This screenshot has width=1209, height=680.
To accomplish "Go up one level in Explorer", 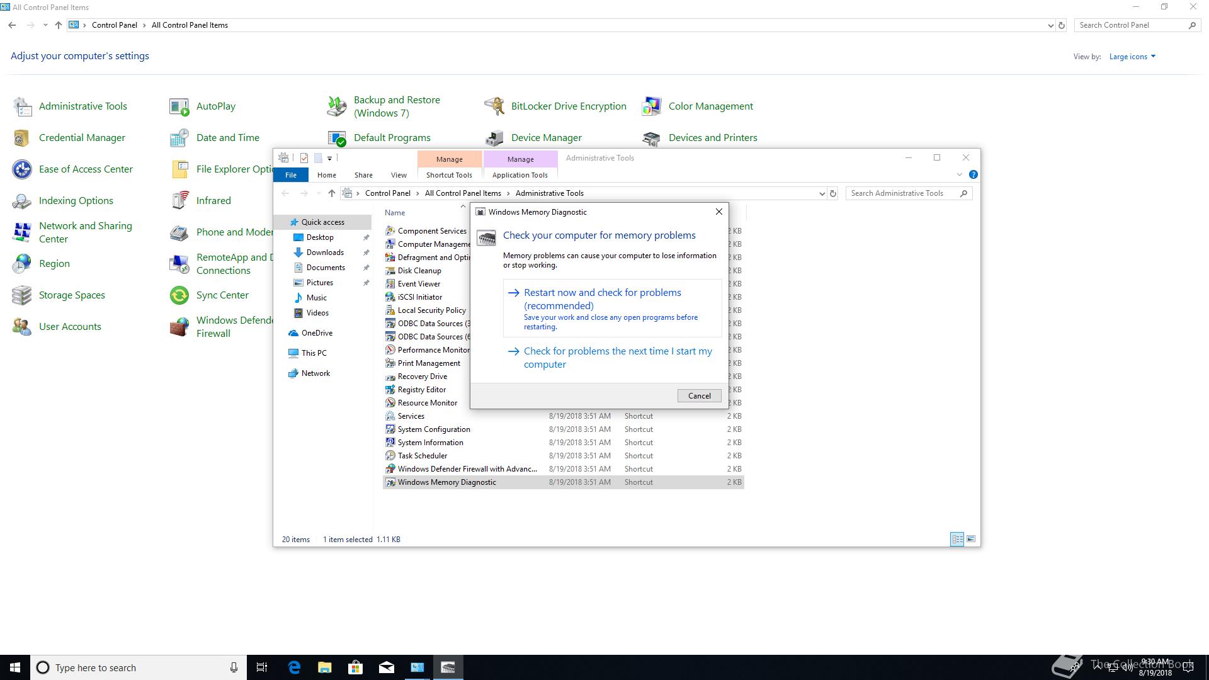I will point(332,193).
